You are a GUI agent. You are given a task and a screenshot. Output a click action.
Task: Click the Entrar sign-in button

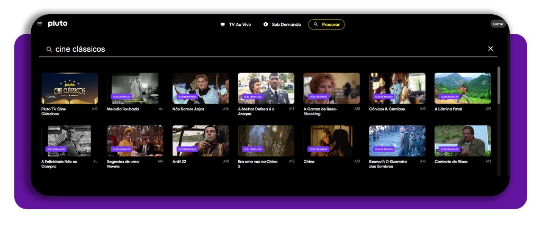click(498, 24)
